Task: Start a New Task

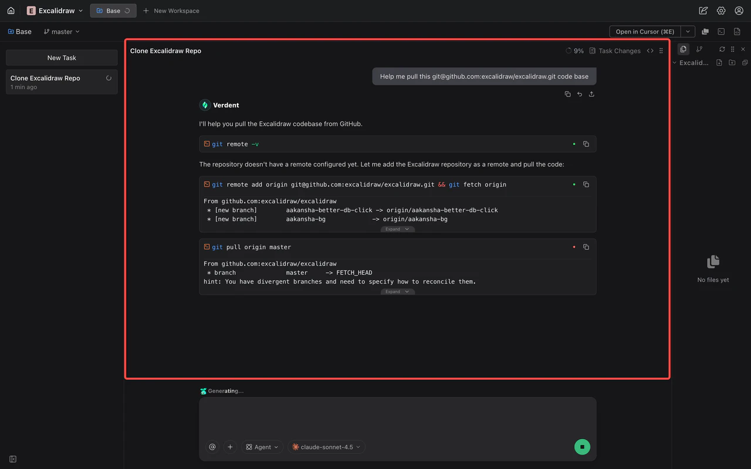Action: [x=62, y=57]
